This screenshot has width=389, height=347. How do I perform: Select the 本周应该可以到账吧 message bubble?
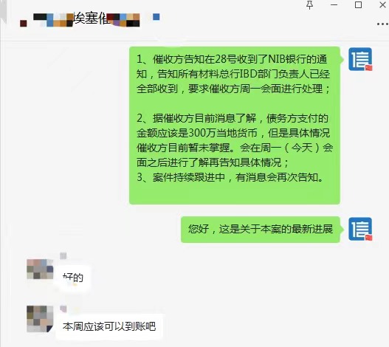tap(109, 326)
